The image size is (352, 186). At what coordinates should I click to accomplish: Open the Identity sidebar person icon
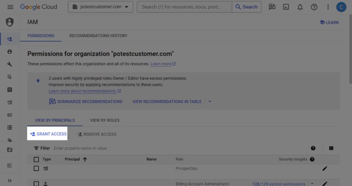[10, 52]
